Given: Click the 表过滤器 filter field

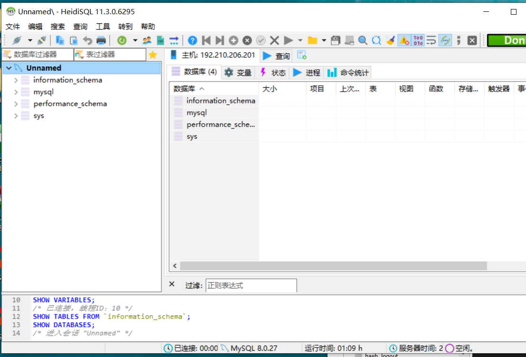Looking at the screenshot, I should tap(110, 55).
